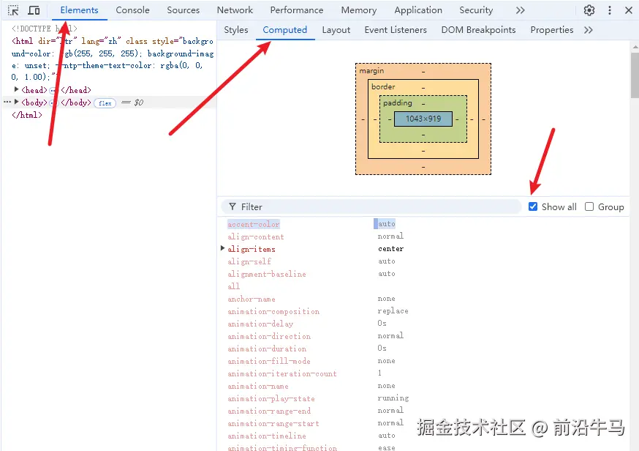639x451 pixels.
Task: Click the align-content property
Action: pyautogui.click(x=255, y=236)
